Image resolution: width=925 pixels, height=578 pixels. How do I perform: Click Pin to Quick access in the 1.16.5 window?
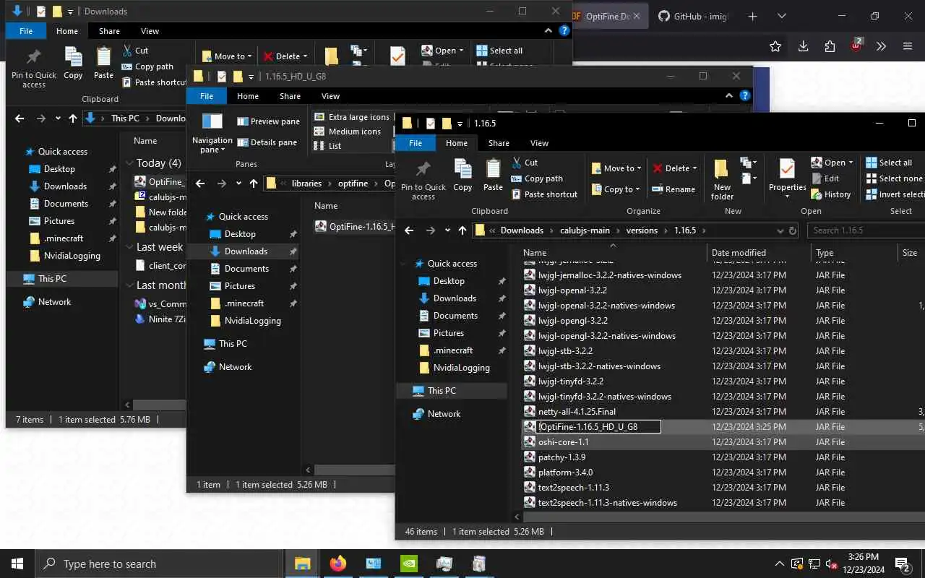(x=423, y=180)
